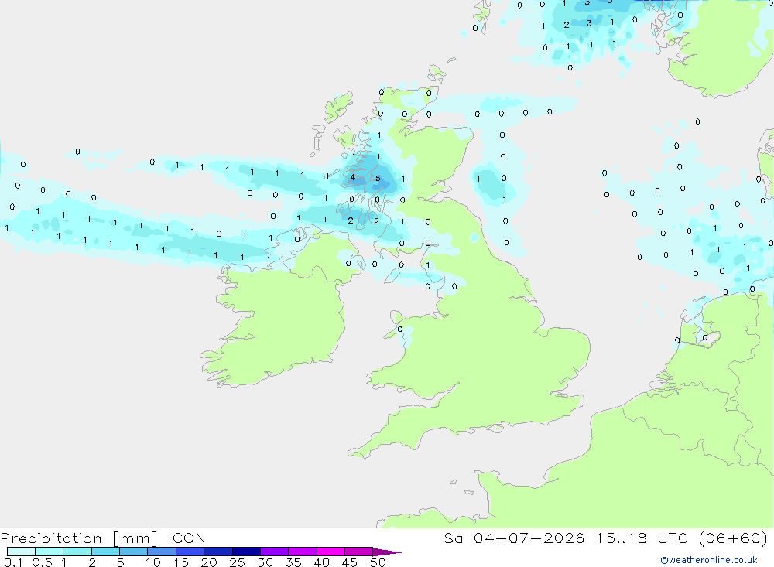Viewport: 774px width, 567px height.
Task: Click the "35" label under the colour scale
Action: click(x=293, y=562)
